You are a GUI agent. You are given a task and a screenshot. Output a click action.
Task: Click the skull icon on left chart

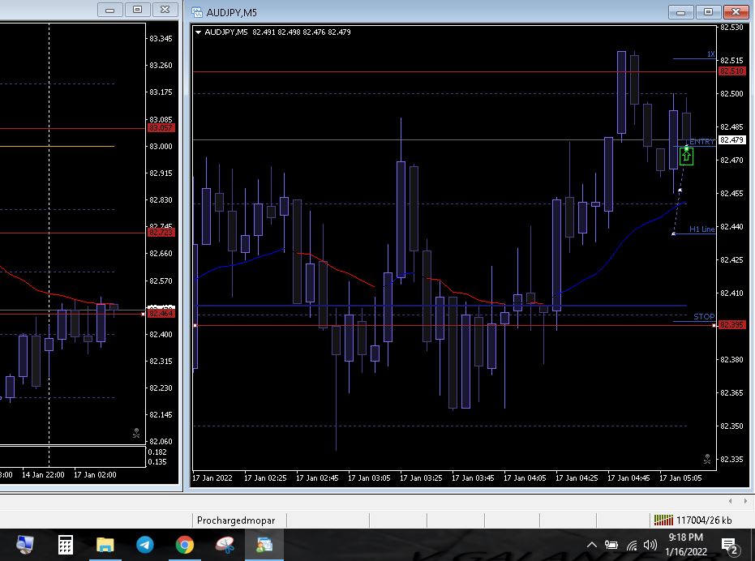pyautogui.click(x=136, y=435)
